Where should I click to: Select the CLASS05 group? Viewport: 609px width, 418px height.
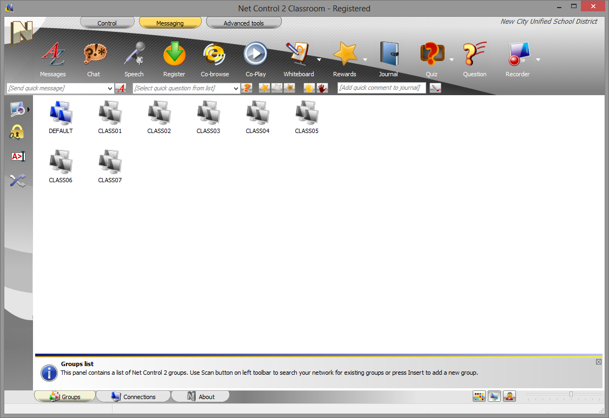(x=307, y=117)
